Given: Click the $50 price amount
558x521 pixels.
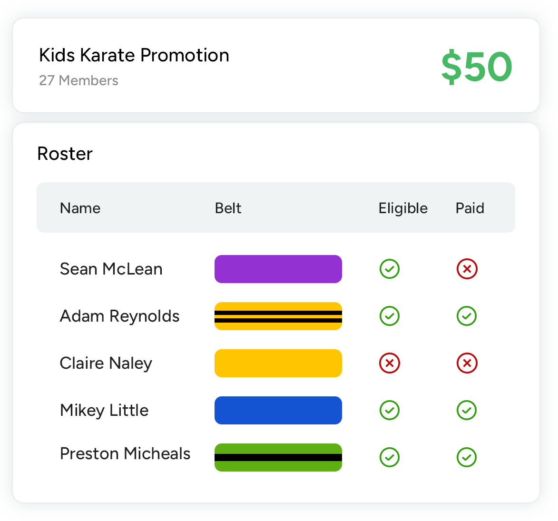Looking at the screenshot, I should point(476,67).
